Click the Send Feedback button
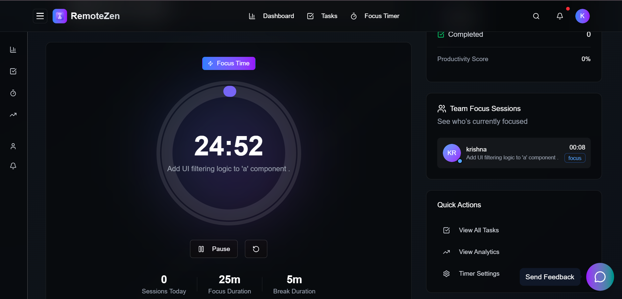Viewport: 622px width, 299px height. [549, 277]
